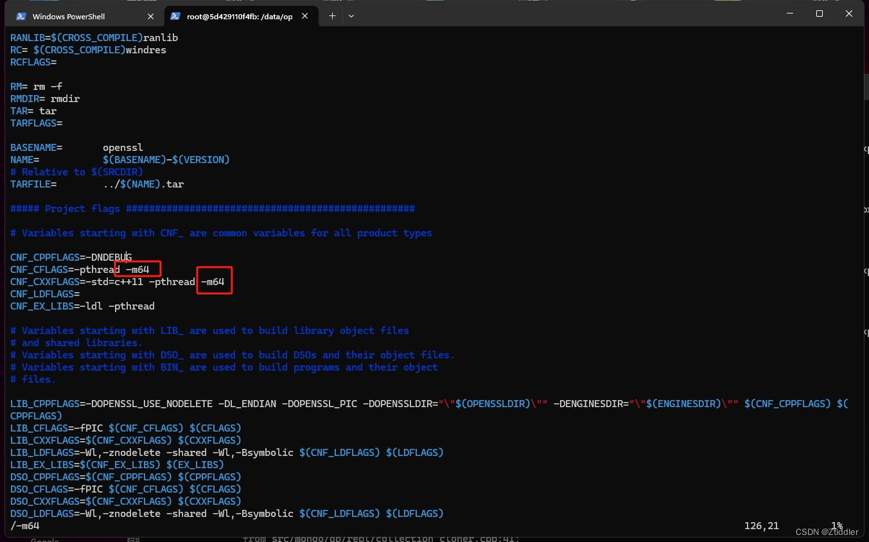Minimize the terminal window
Image resolution: width=869 pixels, height=542 pixels.
point(789,13)
